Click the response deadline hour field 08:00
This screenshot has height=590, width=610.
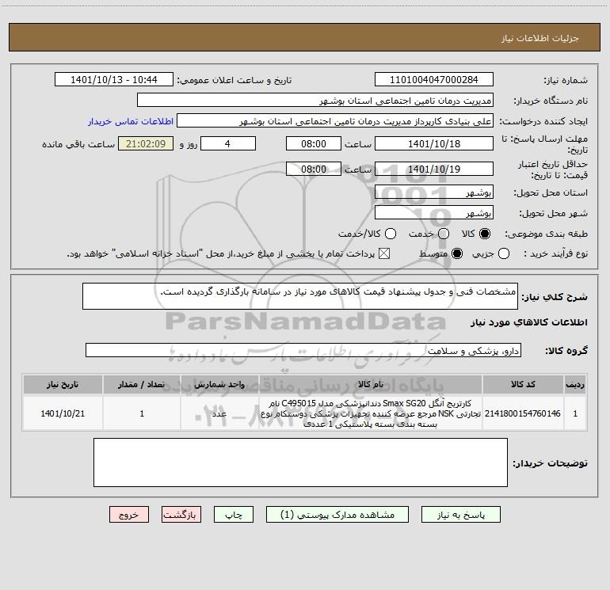[314, 143]
